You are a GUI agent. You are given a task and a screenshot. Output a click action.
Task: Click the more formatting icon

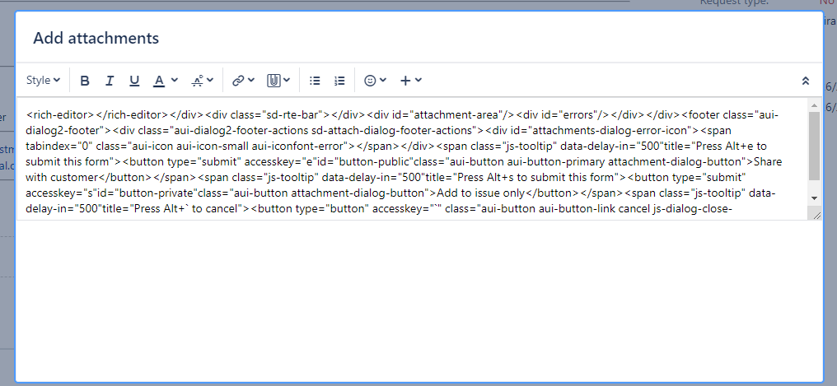[198, 81]
